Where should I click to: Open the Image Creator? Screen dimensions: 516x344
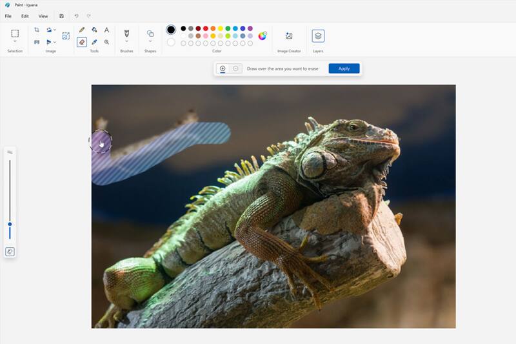coord(289,36)
